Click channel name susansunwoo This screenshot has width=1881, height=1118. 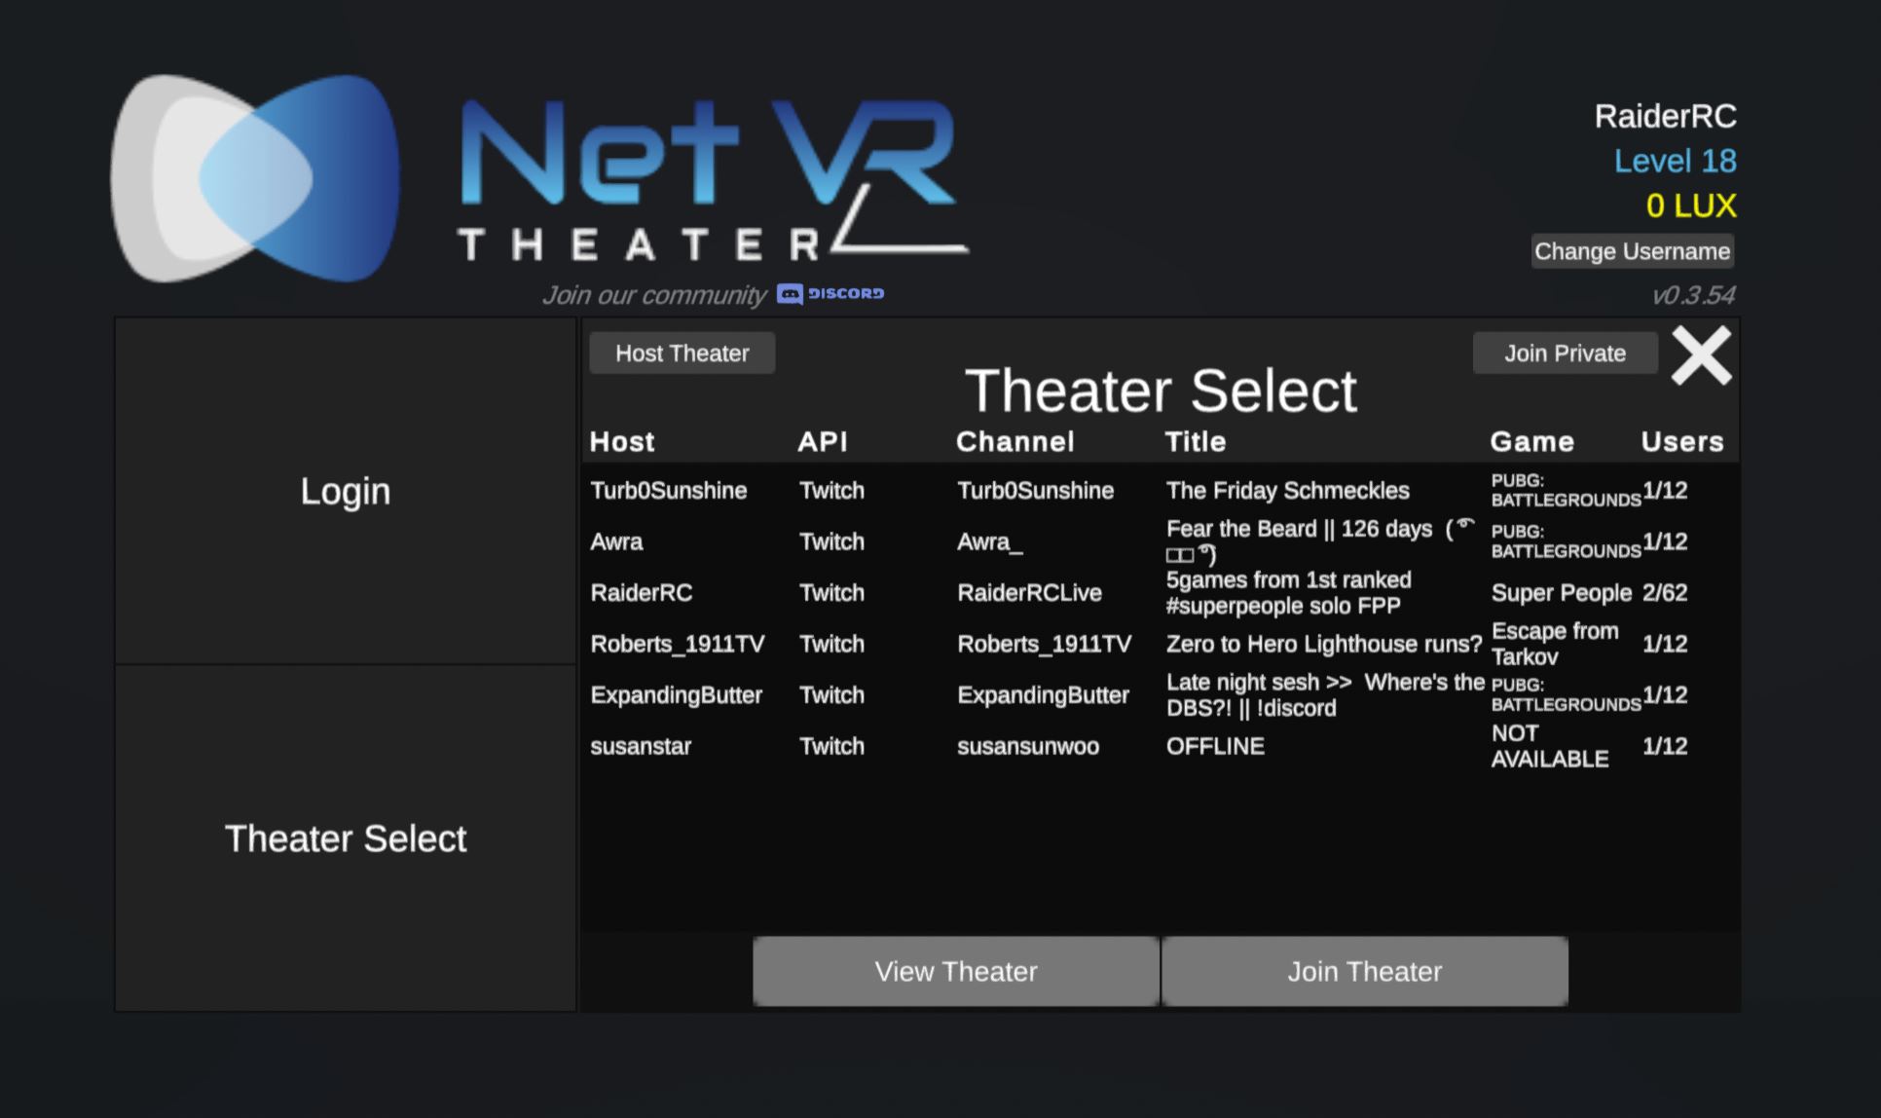point(1028,746)
